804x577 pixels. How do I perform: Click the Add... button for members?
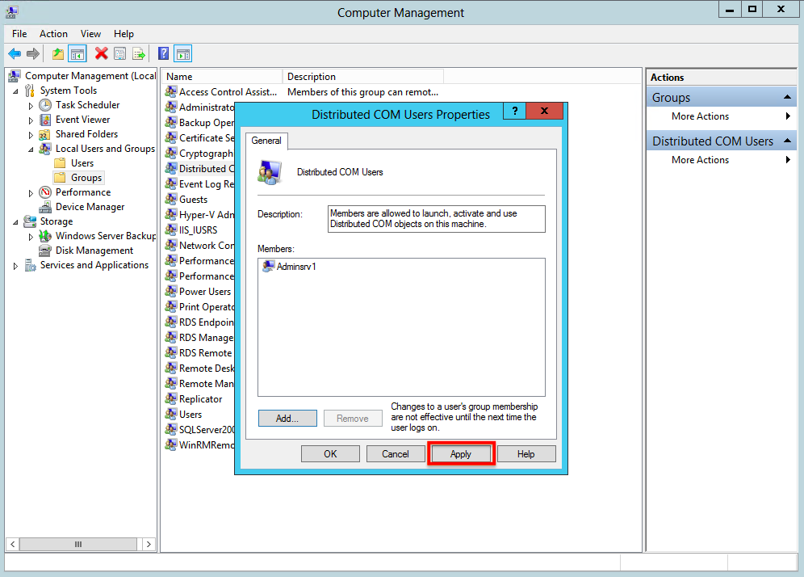pos(287,419)
